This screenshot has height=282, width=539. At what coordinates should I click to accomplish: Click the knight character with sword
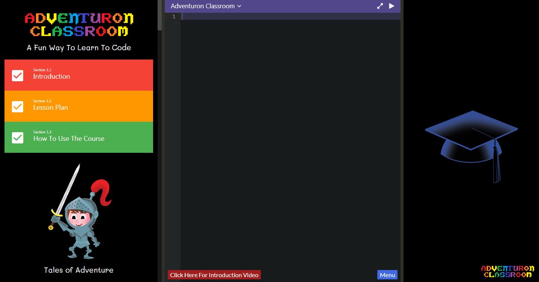(79, 212)
